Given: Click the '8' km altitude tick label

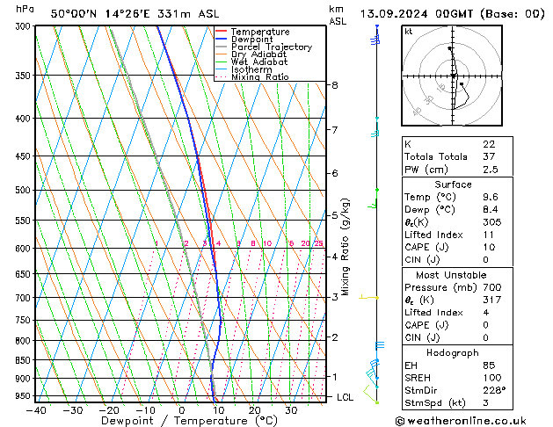Looking at the screenshot, I should 335,85.
